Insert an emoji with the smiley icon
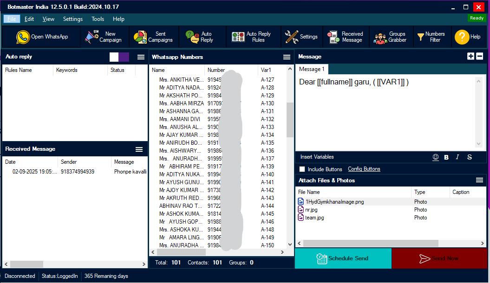Screen dimensions: 490x283 pyautogui.click(x=436, y=157)
